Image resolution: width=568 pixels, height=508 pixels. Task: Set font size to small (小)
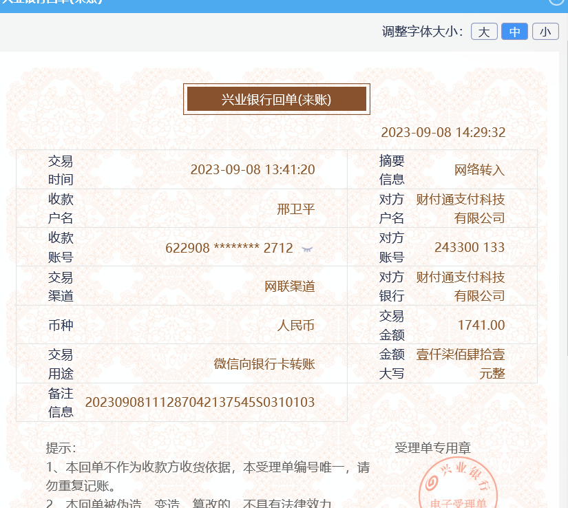pos(545,32)
